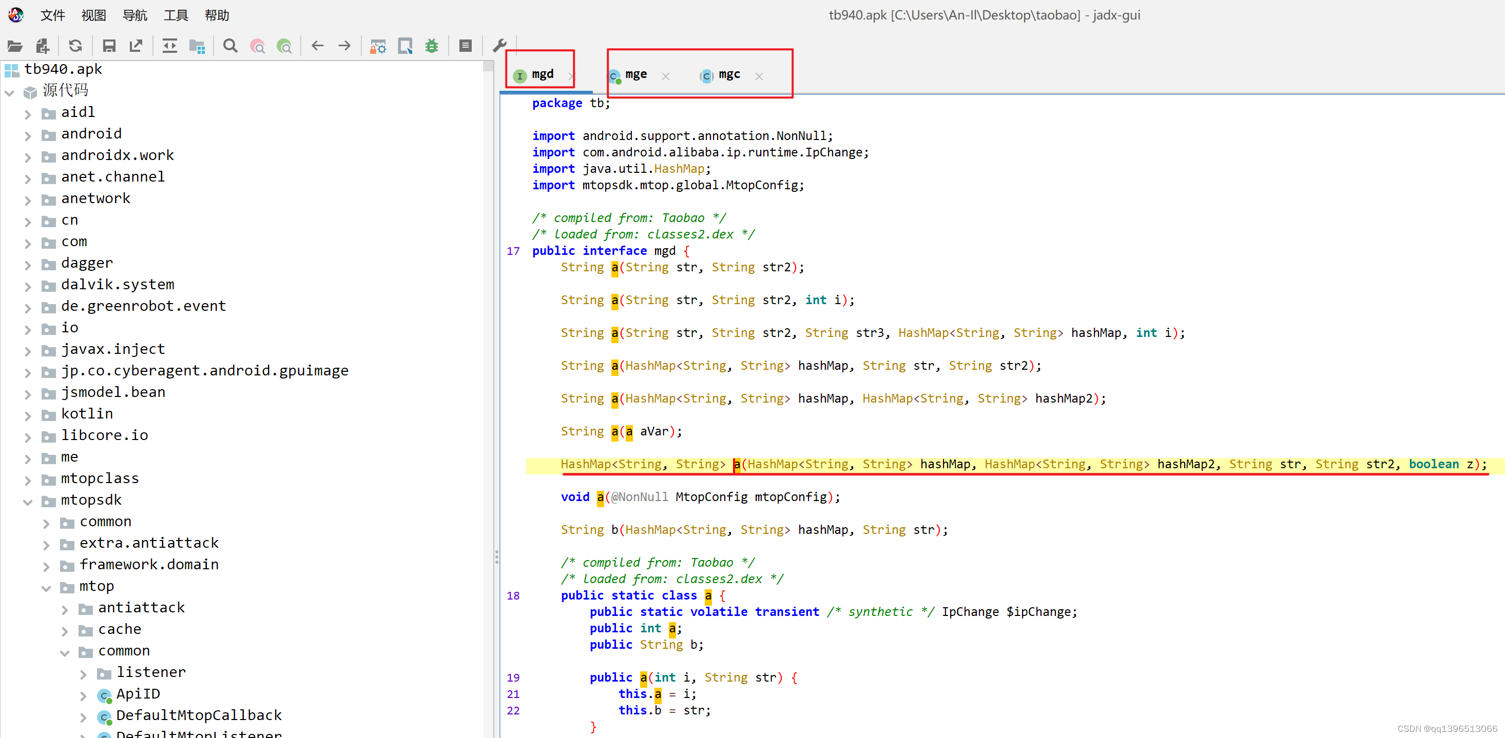Reload the project with the refresh icon
The width and height of the screenshot is (1505, 738).
coord(75,46)
